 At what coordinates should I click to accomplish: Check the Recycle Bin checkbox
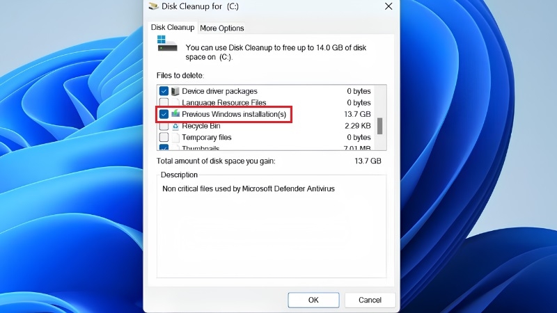(164, 126)
